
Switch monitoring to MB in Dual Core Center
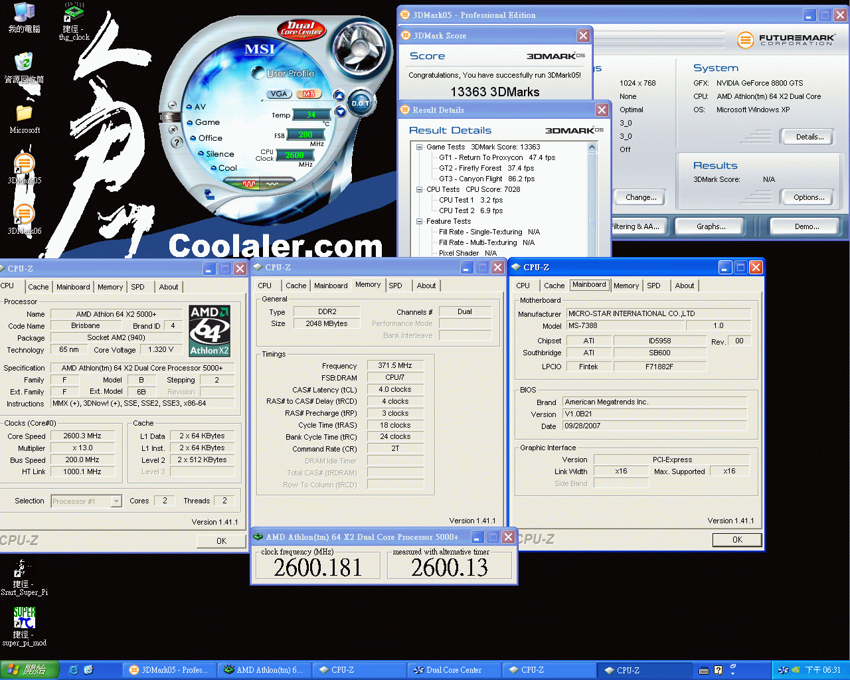click(308, 94)
